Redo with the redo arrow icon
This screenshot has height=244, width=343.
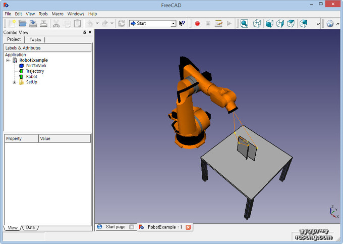pos(105,23)
